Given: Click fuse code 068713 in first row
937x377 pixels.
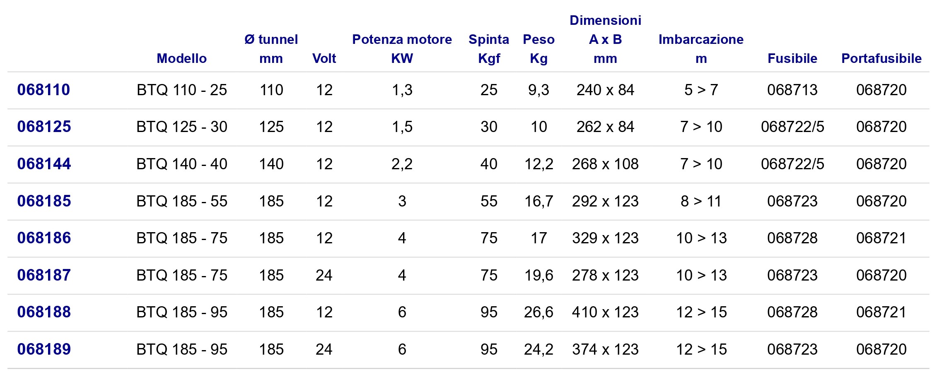Looking at the screenshot, I should pyautogui.click(x=792, y=90).
